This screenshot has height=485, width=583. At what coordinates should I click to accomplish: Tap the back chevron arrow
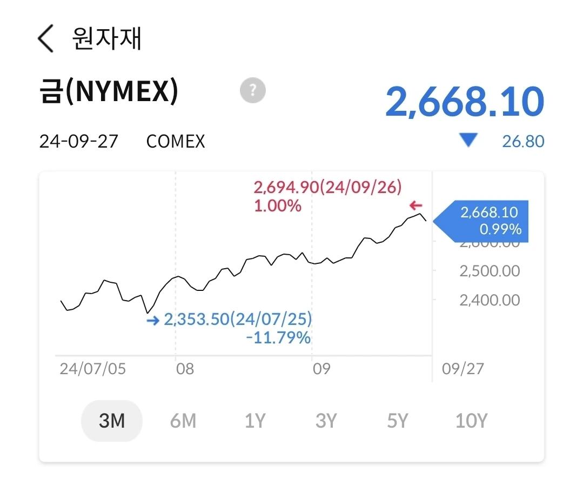click(x=46, y=39)
